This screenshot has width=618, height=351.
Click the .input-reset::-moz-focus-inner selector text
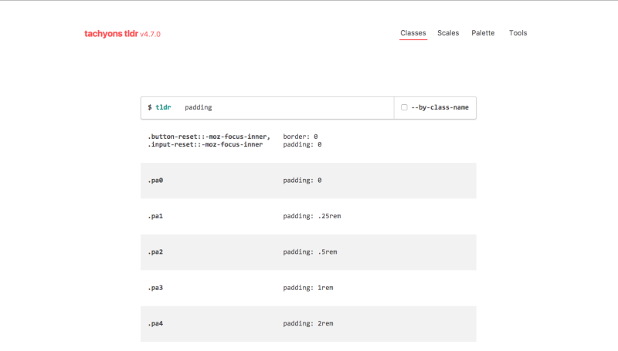point(205,144)
